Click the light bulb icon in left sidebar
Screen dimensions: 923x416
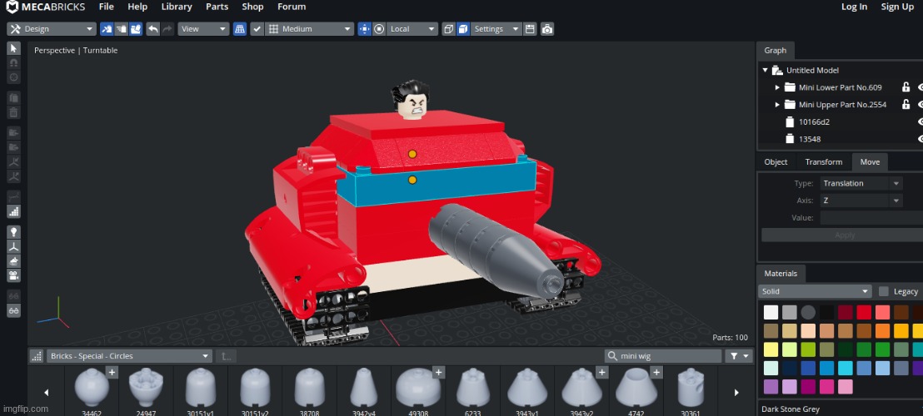13,232
